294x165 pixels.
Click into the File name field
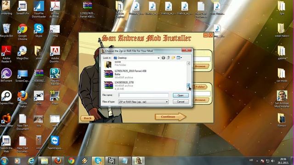(x=144, y=95)
